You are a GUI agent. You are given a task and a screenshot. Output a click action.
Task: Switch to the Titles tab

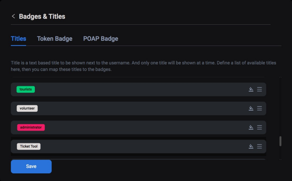tap(18, 39)
